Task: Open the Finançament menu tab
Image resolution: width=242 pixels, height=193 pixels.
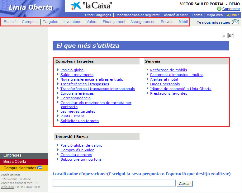Action: pyautogui.click(x=114, y=22)
